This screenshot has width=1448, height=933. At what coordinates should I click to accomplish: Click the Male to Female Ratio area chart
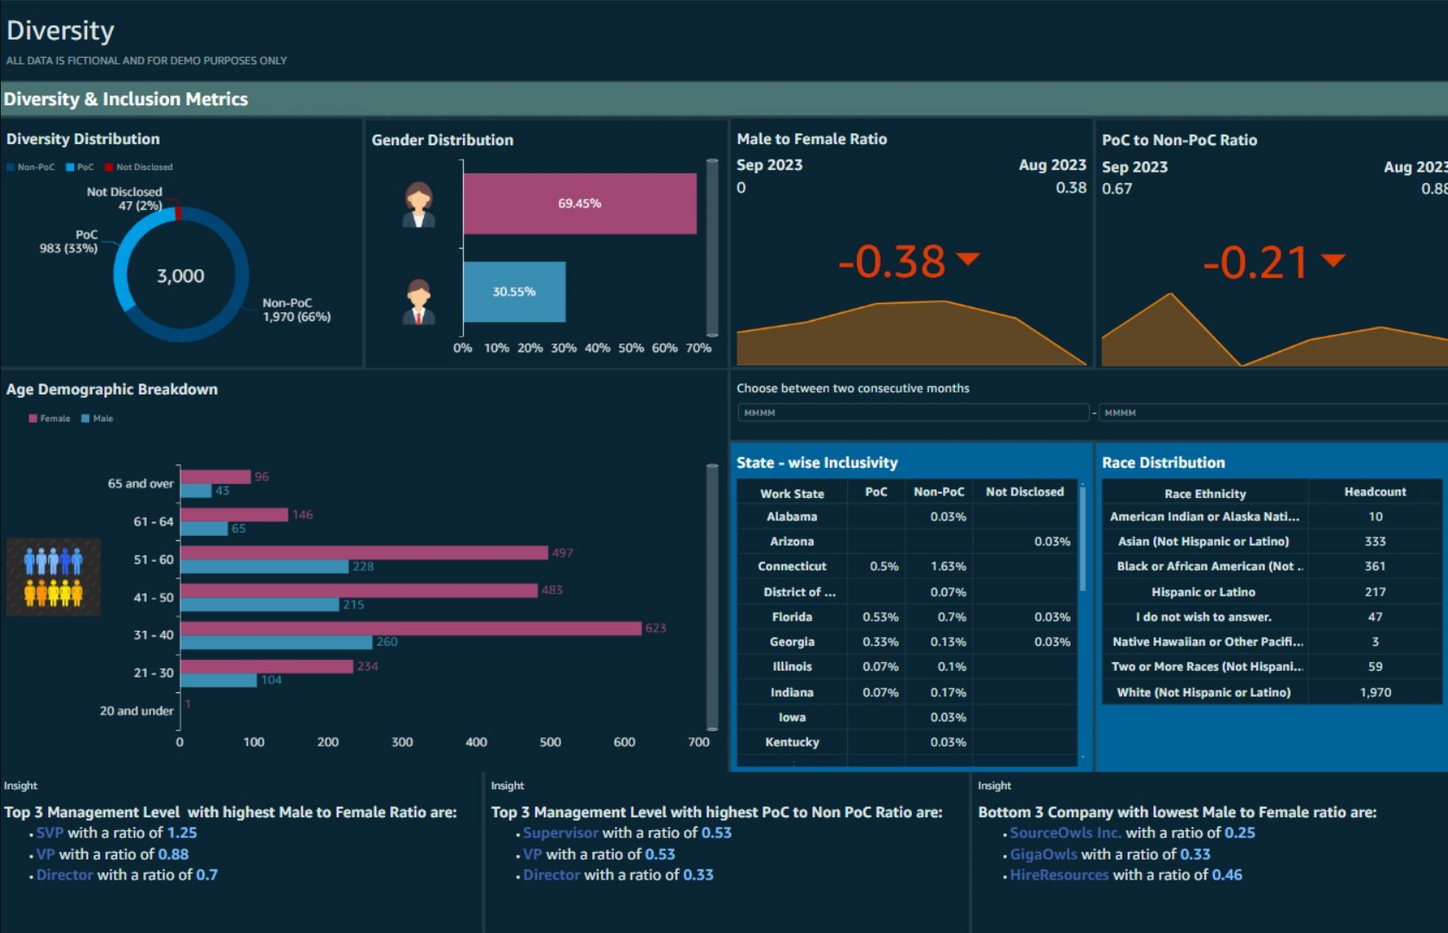coord(912,334)
